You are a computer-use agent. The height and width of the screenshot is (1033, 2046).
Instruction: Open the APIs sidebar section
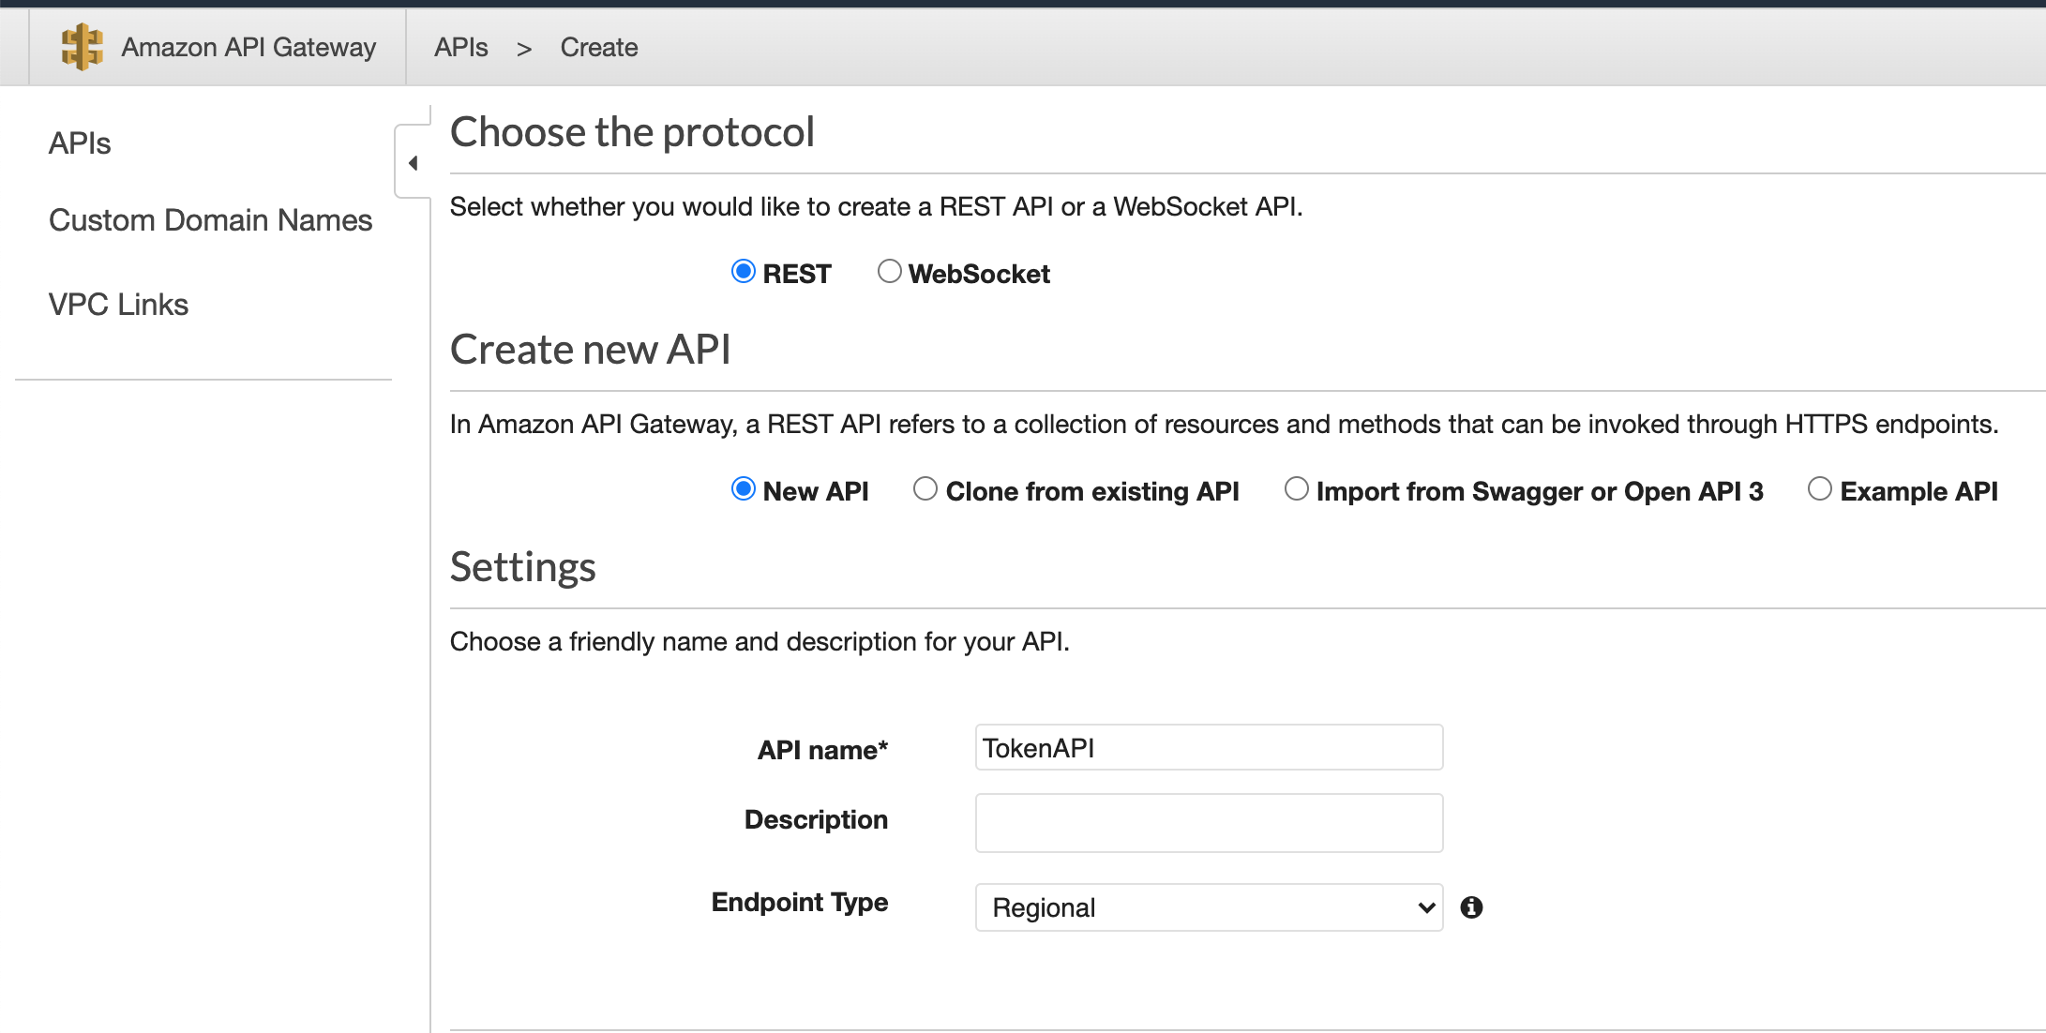tap(79, 142)
